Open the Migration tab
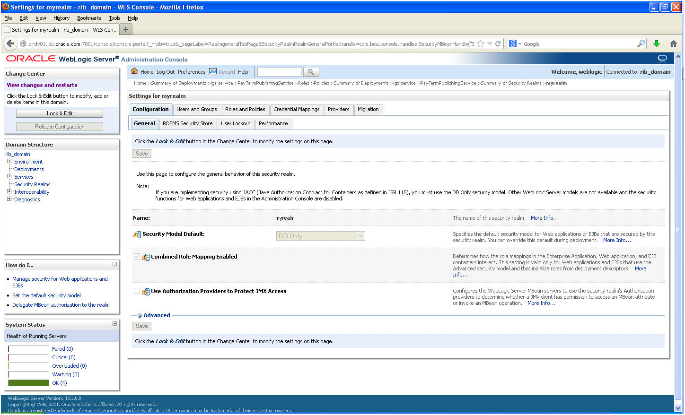 [x=368, y=109]
